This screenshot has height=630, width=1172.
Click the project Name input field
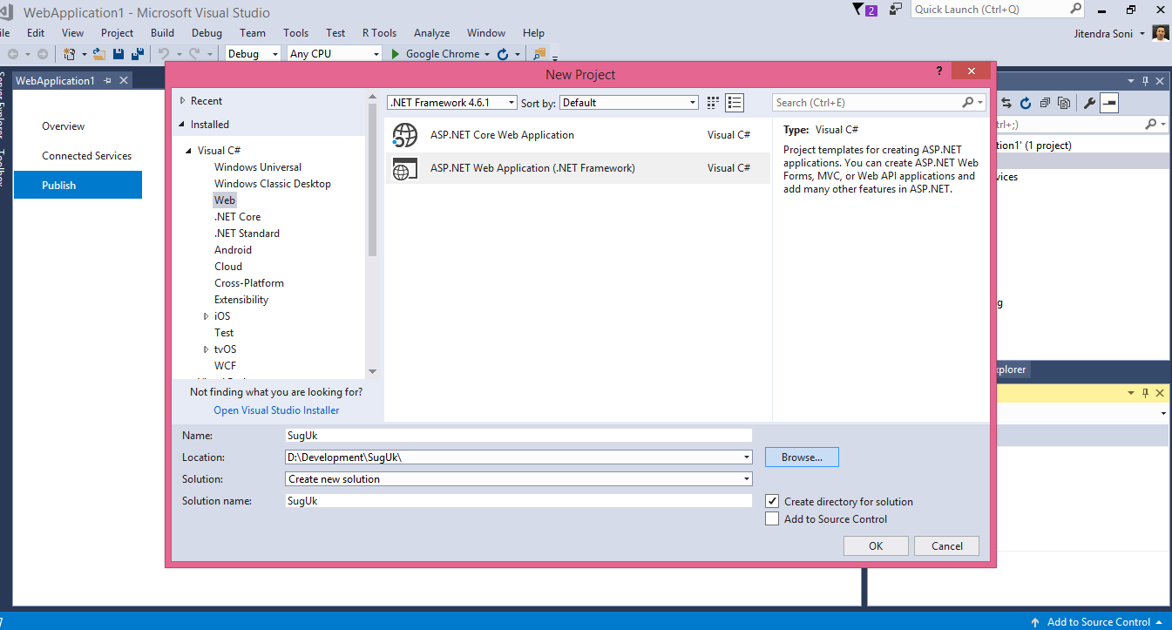518,435
